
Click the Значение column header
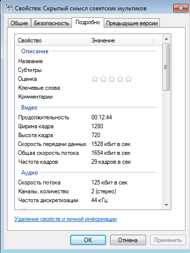[120, 40]
